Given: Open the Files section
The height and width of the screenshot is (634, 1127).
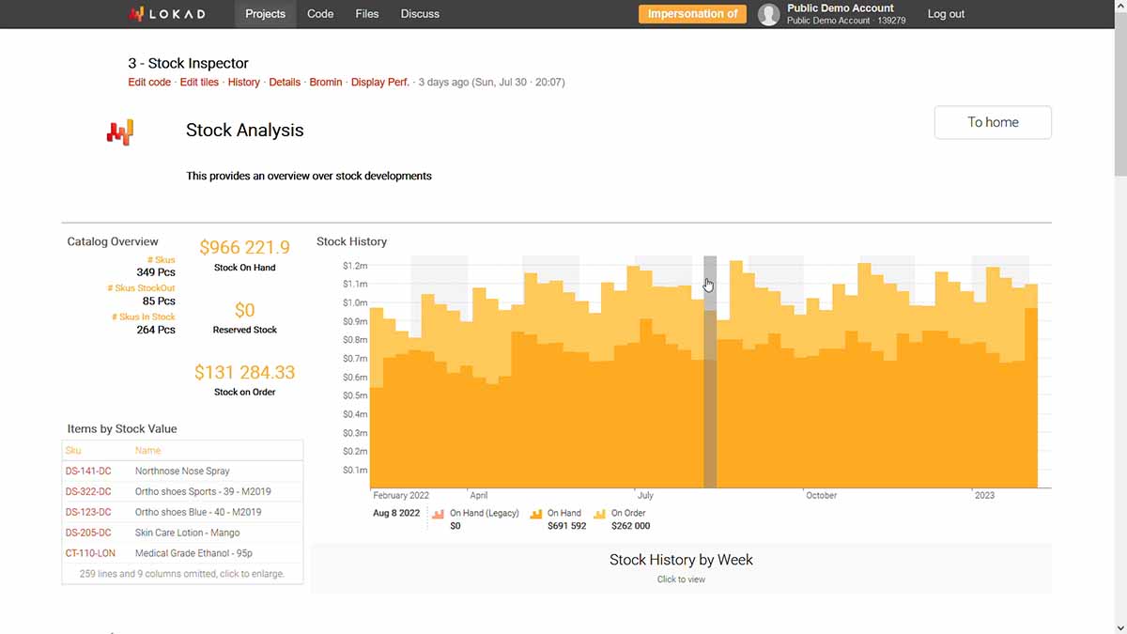Looking at the screenshot, I should [x=367, y=14].
